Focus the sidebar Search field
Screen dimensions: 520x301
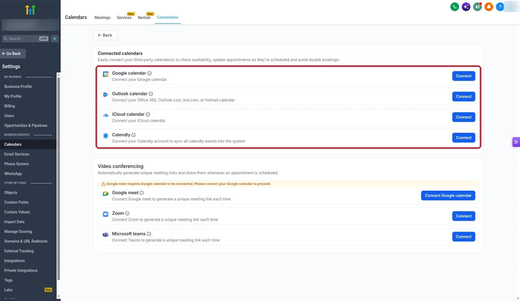coord(26,39)
